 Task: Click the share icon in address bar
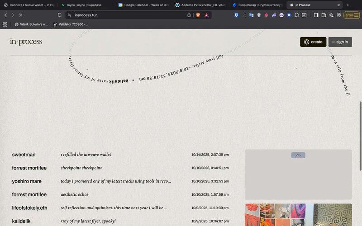click(x=189, y=15)
